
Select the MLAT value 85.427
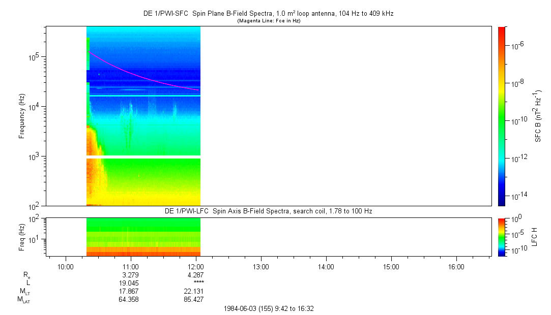click(194, 299)
